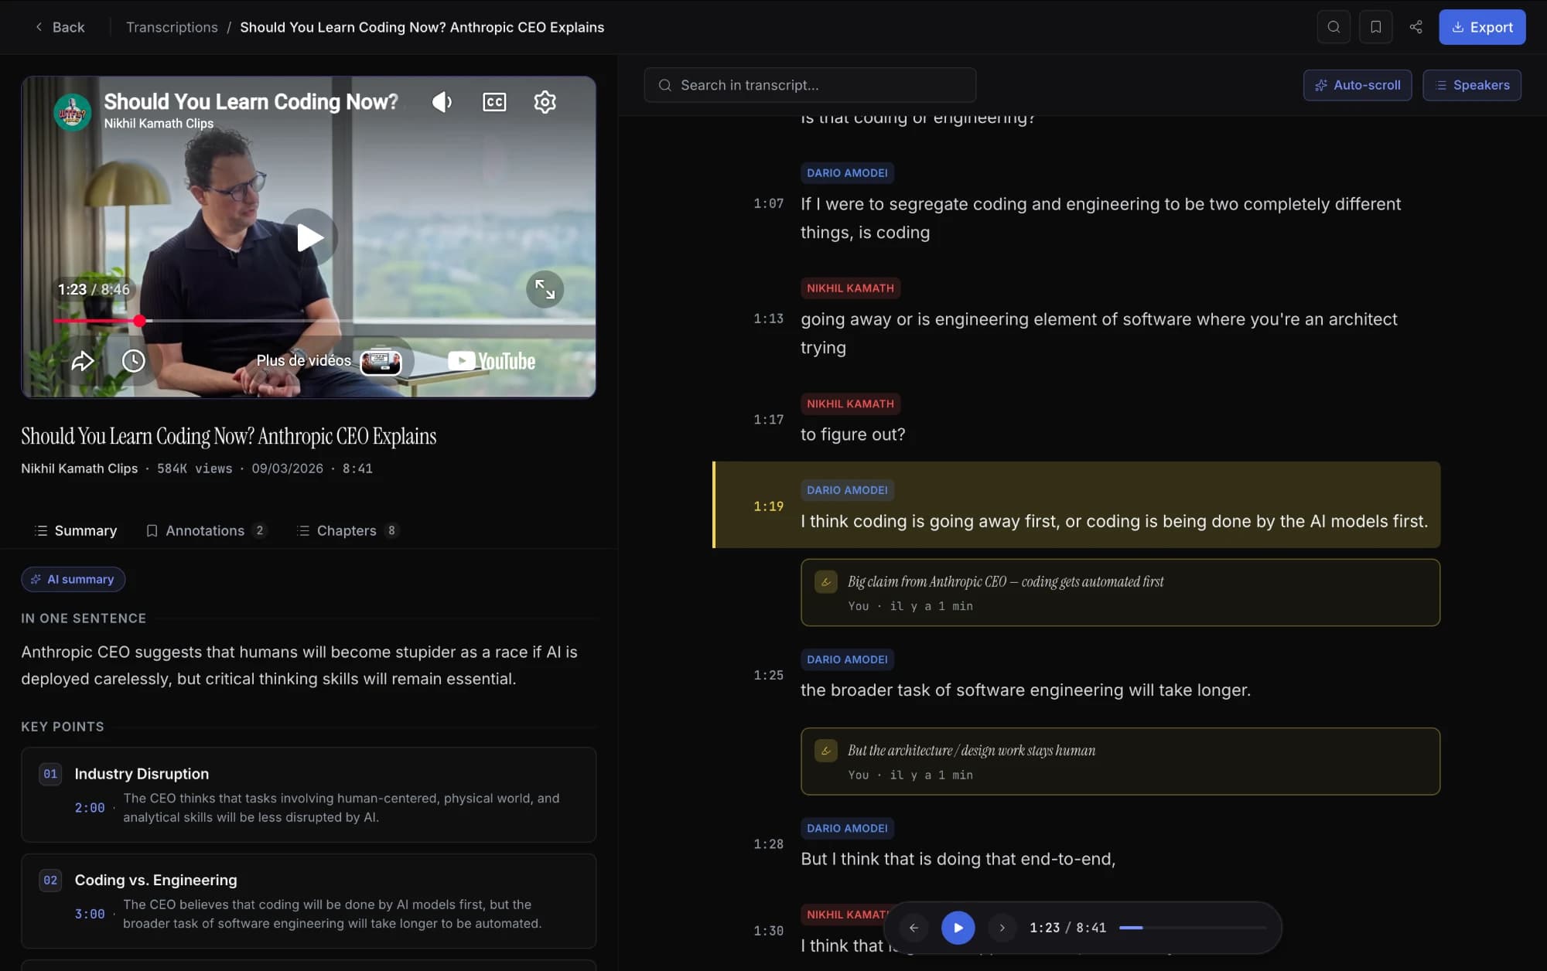Toggle Auto-scroll for the transcript
The height and width of the screenshot is (971, 1547).
click(1357, 85)
